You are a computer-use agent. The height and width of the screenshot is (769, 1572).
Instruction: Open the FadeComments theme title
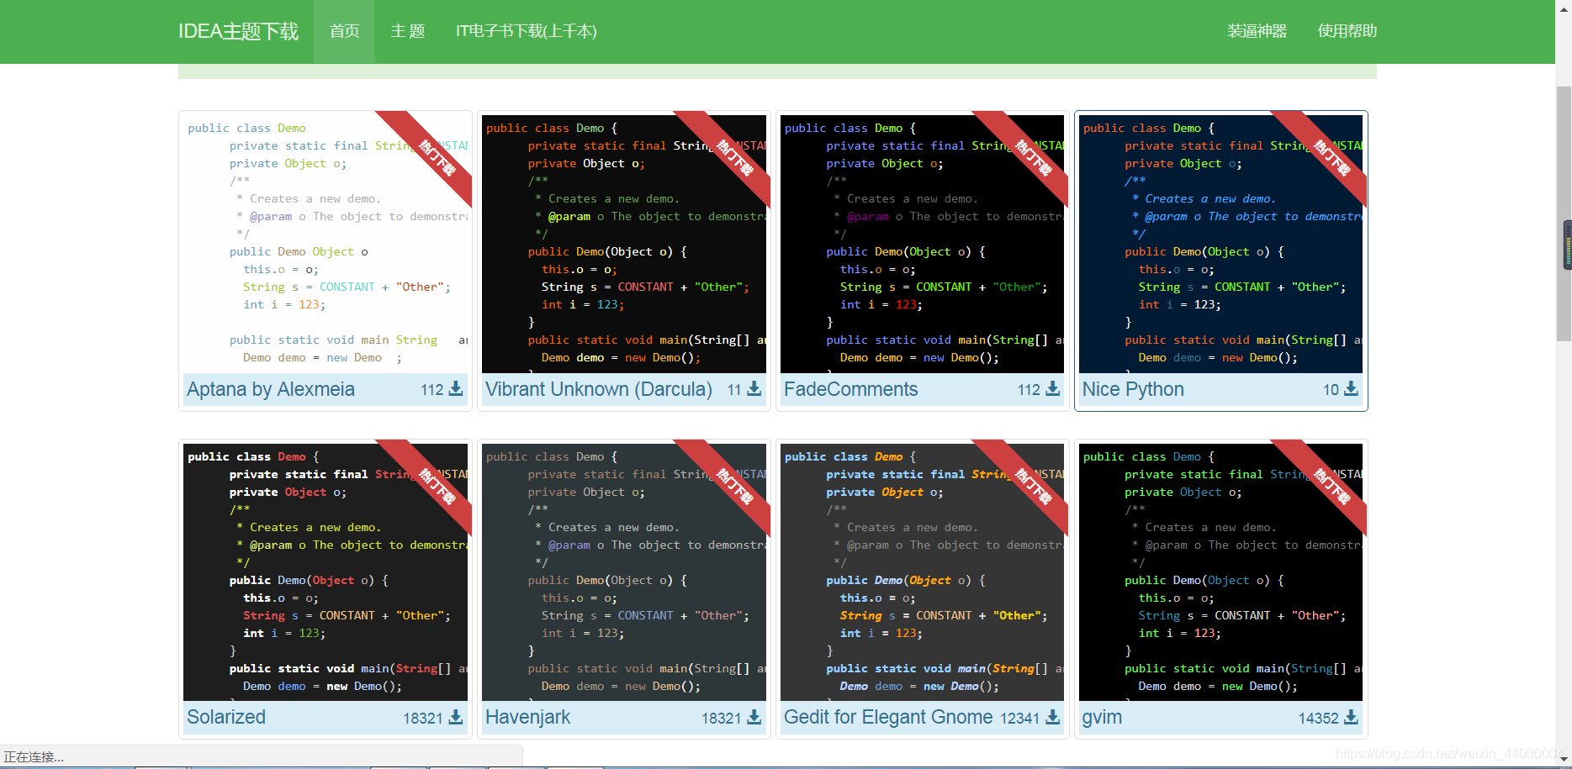click(850, 389)
